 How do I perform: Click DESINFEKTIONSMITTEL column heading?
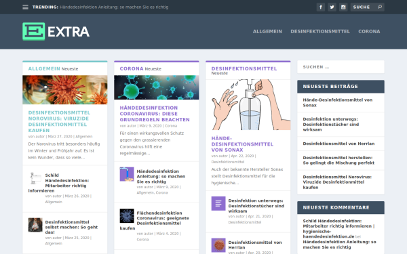tap(244, 68)
